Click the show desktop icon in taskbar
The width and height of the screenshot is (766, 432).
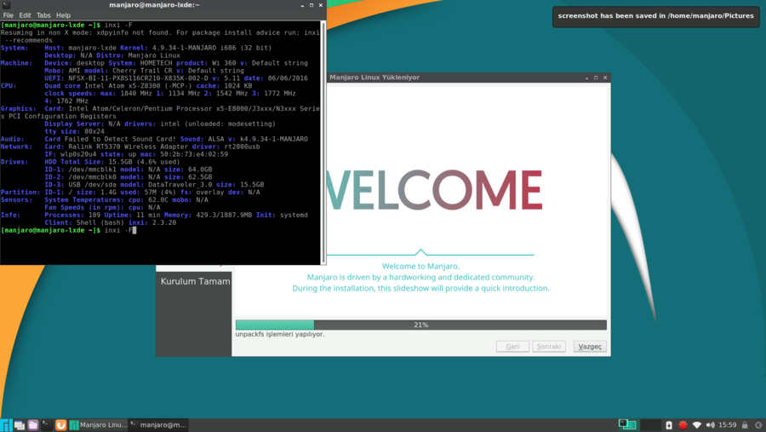20,425
